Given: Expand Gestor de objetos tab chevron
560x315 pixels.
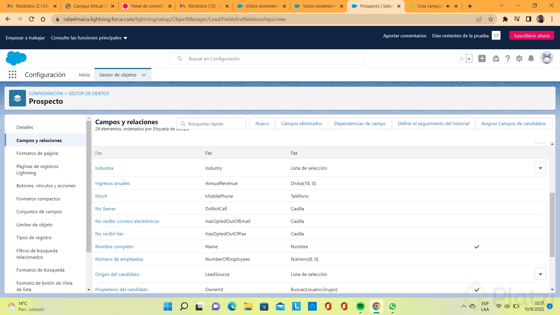Looking at the screenshot, I should click(144, 75).
